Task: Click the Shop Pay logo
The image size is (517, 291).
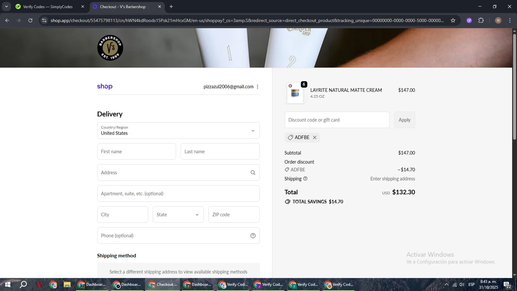Action: (x=105, y=87)
